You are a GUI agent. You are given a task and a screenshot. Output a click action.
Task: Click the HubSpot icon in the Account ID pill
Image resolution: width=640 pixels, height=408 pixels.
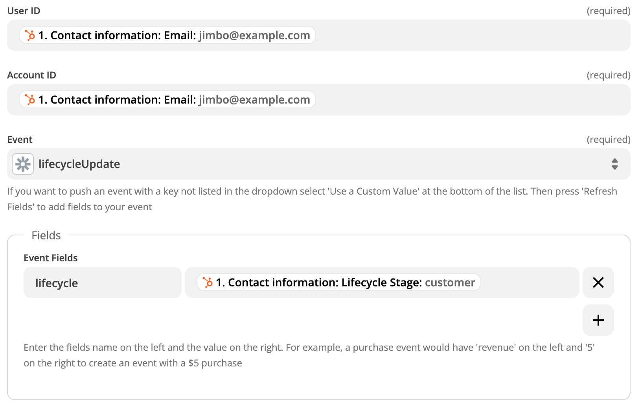pos(29,99)
